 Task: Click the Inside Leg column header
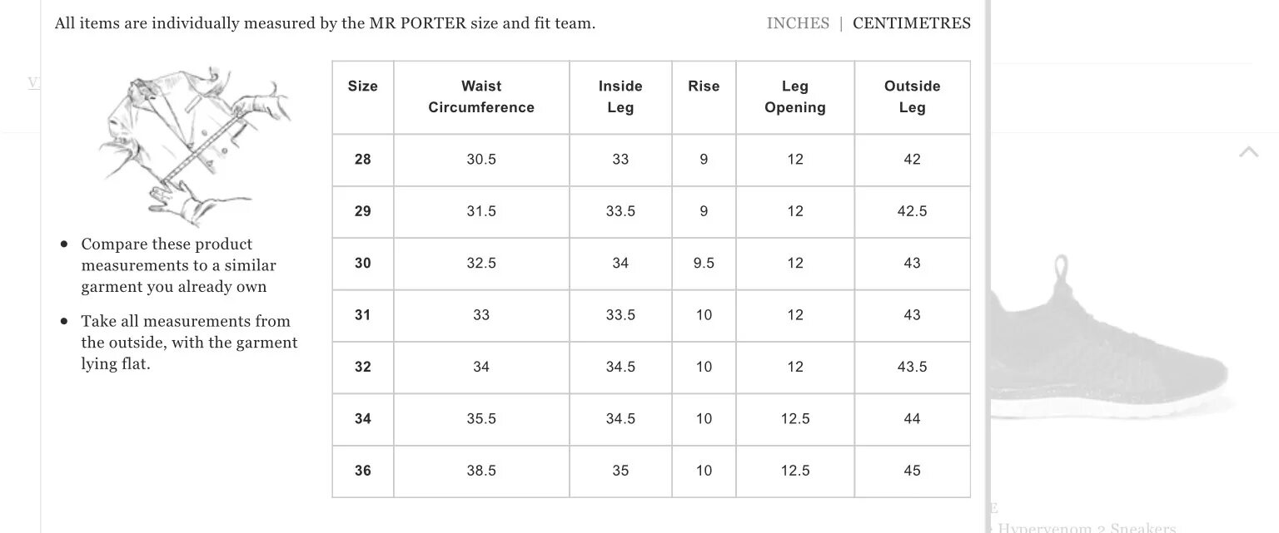pyautogui.click(x=620, y=97)
